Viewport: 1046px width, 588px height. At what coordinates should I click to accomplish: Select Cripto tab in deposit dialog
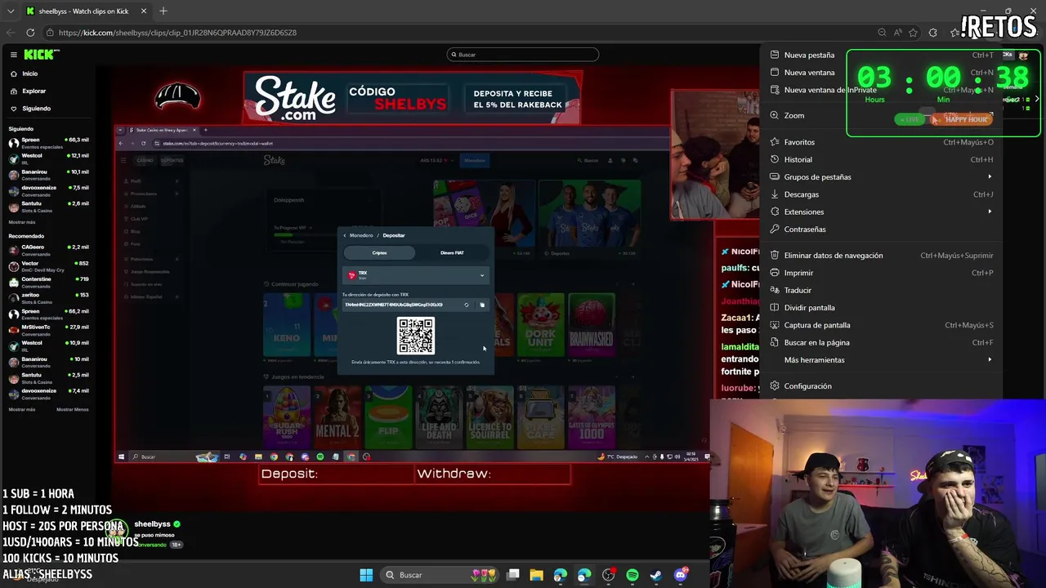point(380,253)
